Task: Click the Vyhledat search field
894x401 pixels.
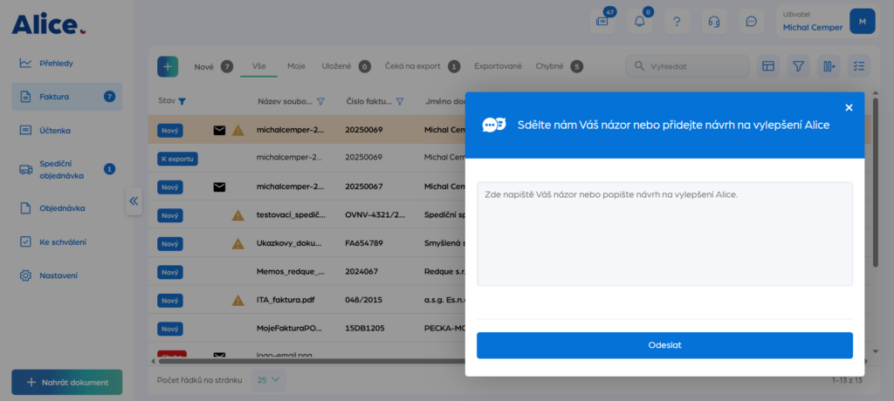Action: tap(687, 66)
